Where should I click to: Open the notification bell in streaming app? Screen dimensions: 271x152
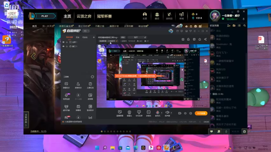coord(200,39)
